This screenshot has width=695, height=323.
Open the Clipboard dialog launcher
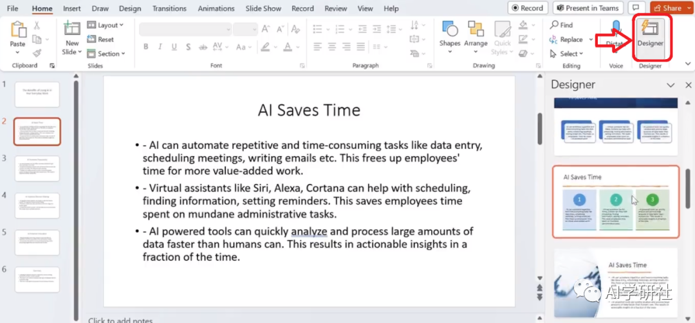pyautogui.click(x=52, y=65)
